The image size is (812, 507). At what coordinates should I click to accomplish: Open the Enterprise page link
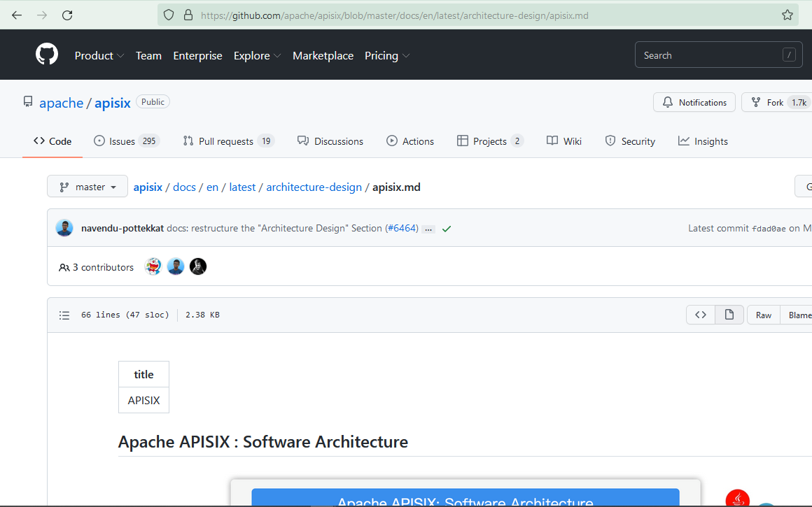point(197,55)
